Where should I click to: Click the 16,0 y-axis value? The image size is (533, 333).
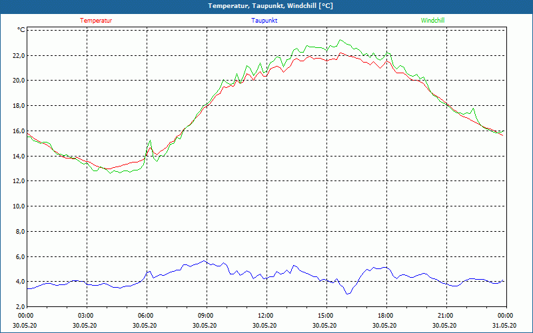click(19, 131)
